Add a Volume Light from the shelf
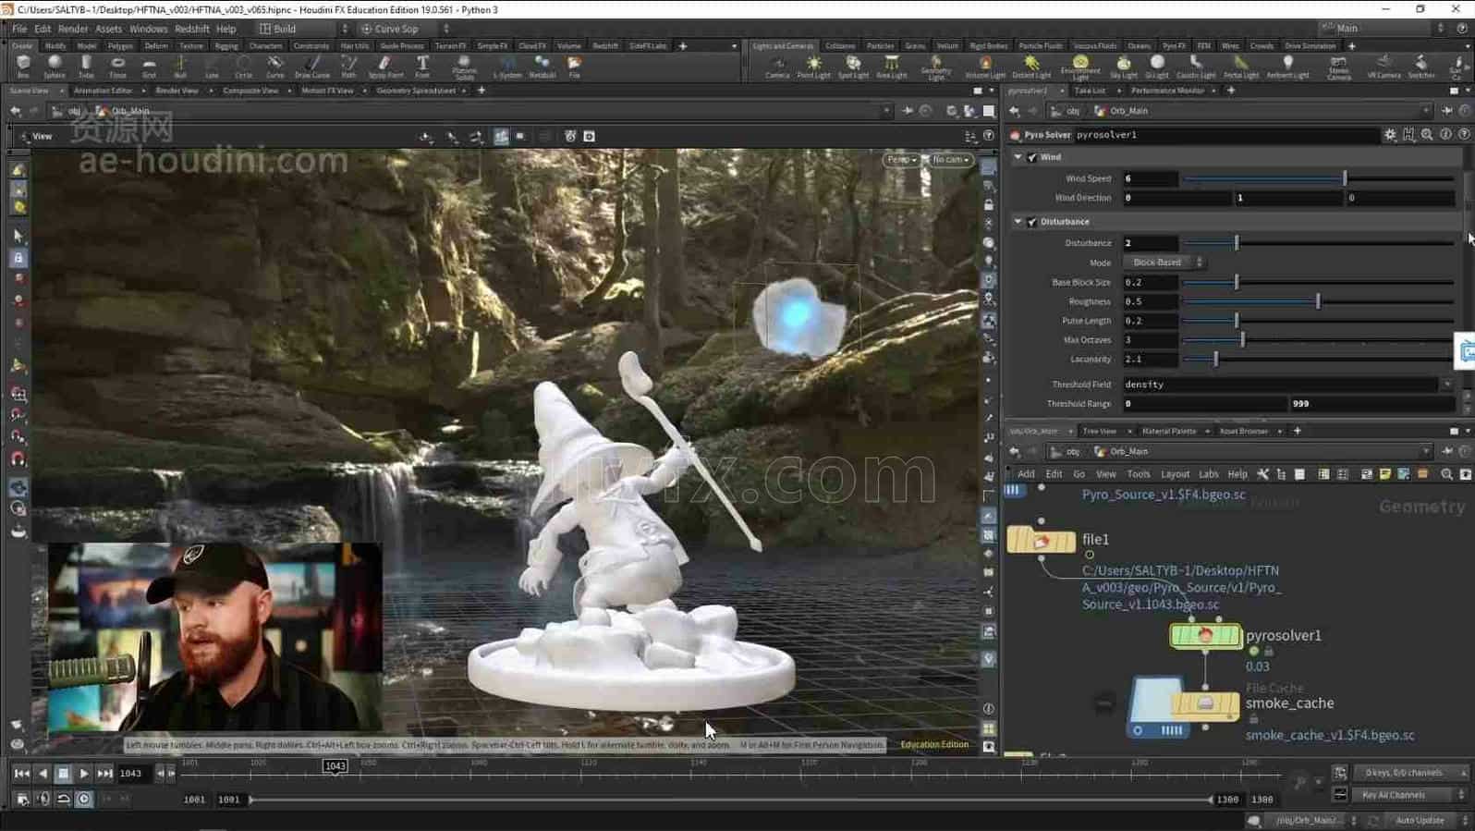 coord(985,66)
